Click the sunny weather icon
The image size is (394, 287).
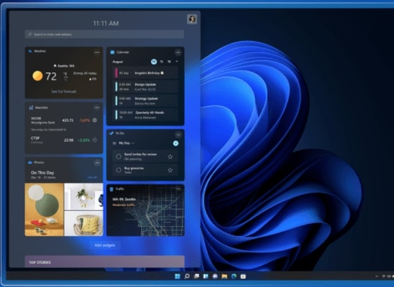pyautogui.click(x=37, y=76)
